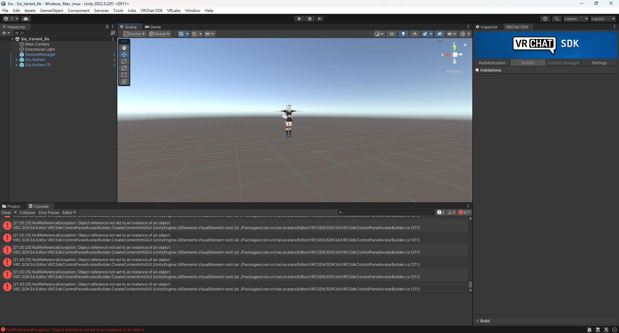
Task: Toggle info message count filter
Action: pos(441,212)
